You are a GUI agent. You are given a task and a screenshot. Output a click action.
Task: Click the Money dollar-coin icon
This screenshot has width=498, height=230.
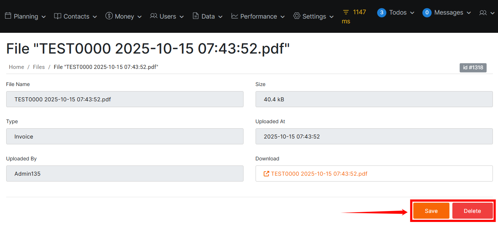pos(109,16)
